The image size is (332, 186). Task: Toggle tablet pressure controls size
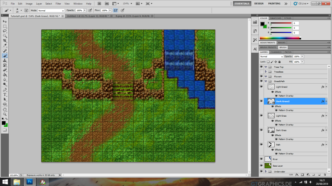pos(122,10)
